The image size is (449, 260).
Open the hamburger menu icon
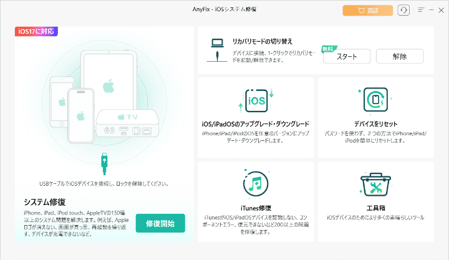tap(421, 10)
